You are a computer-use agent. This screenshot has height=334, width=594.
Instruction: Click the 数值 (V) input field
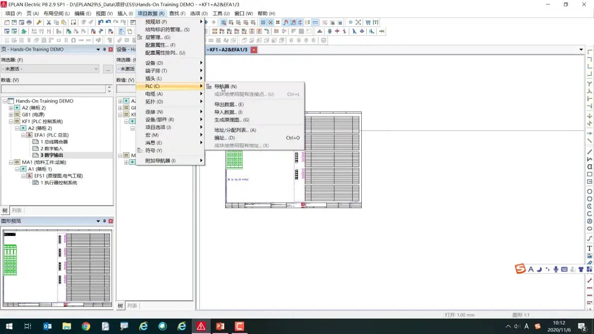[x=53, y=89]
